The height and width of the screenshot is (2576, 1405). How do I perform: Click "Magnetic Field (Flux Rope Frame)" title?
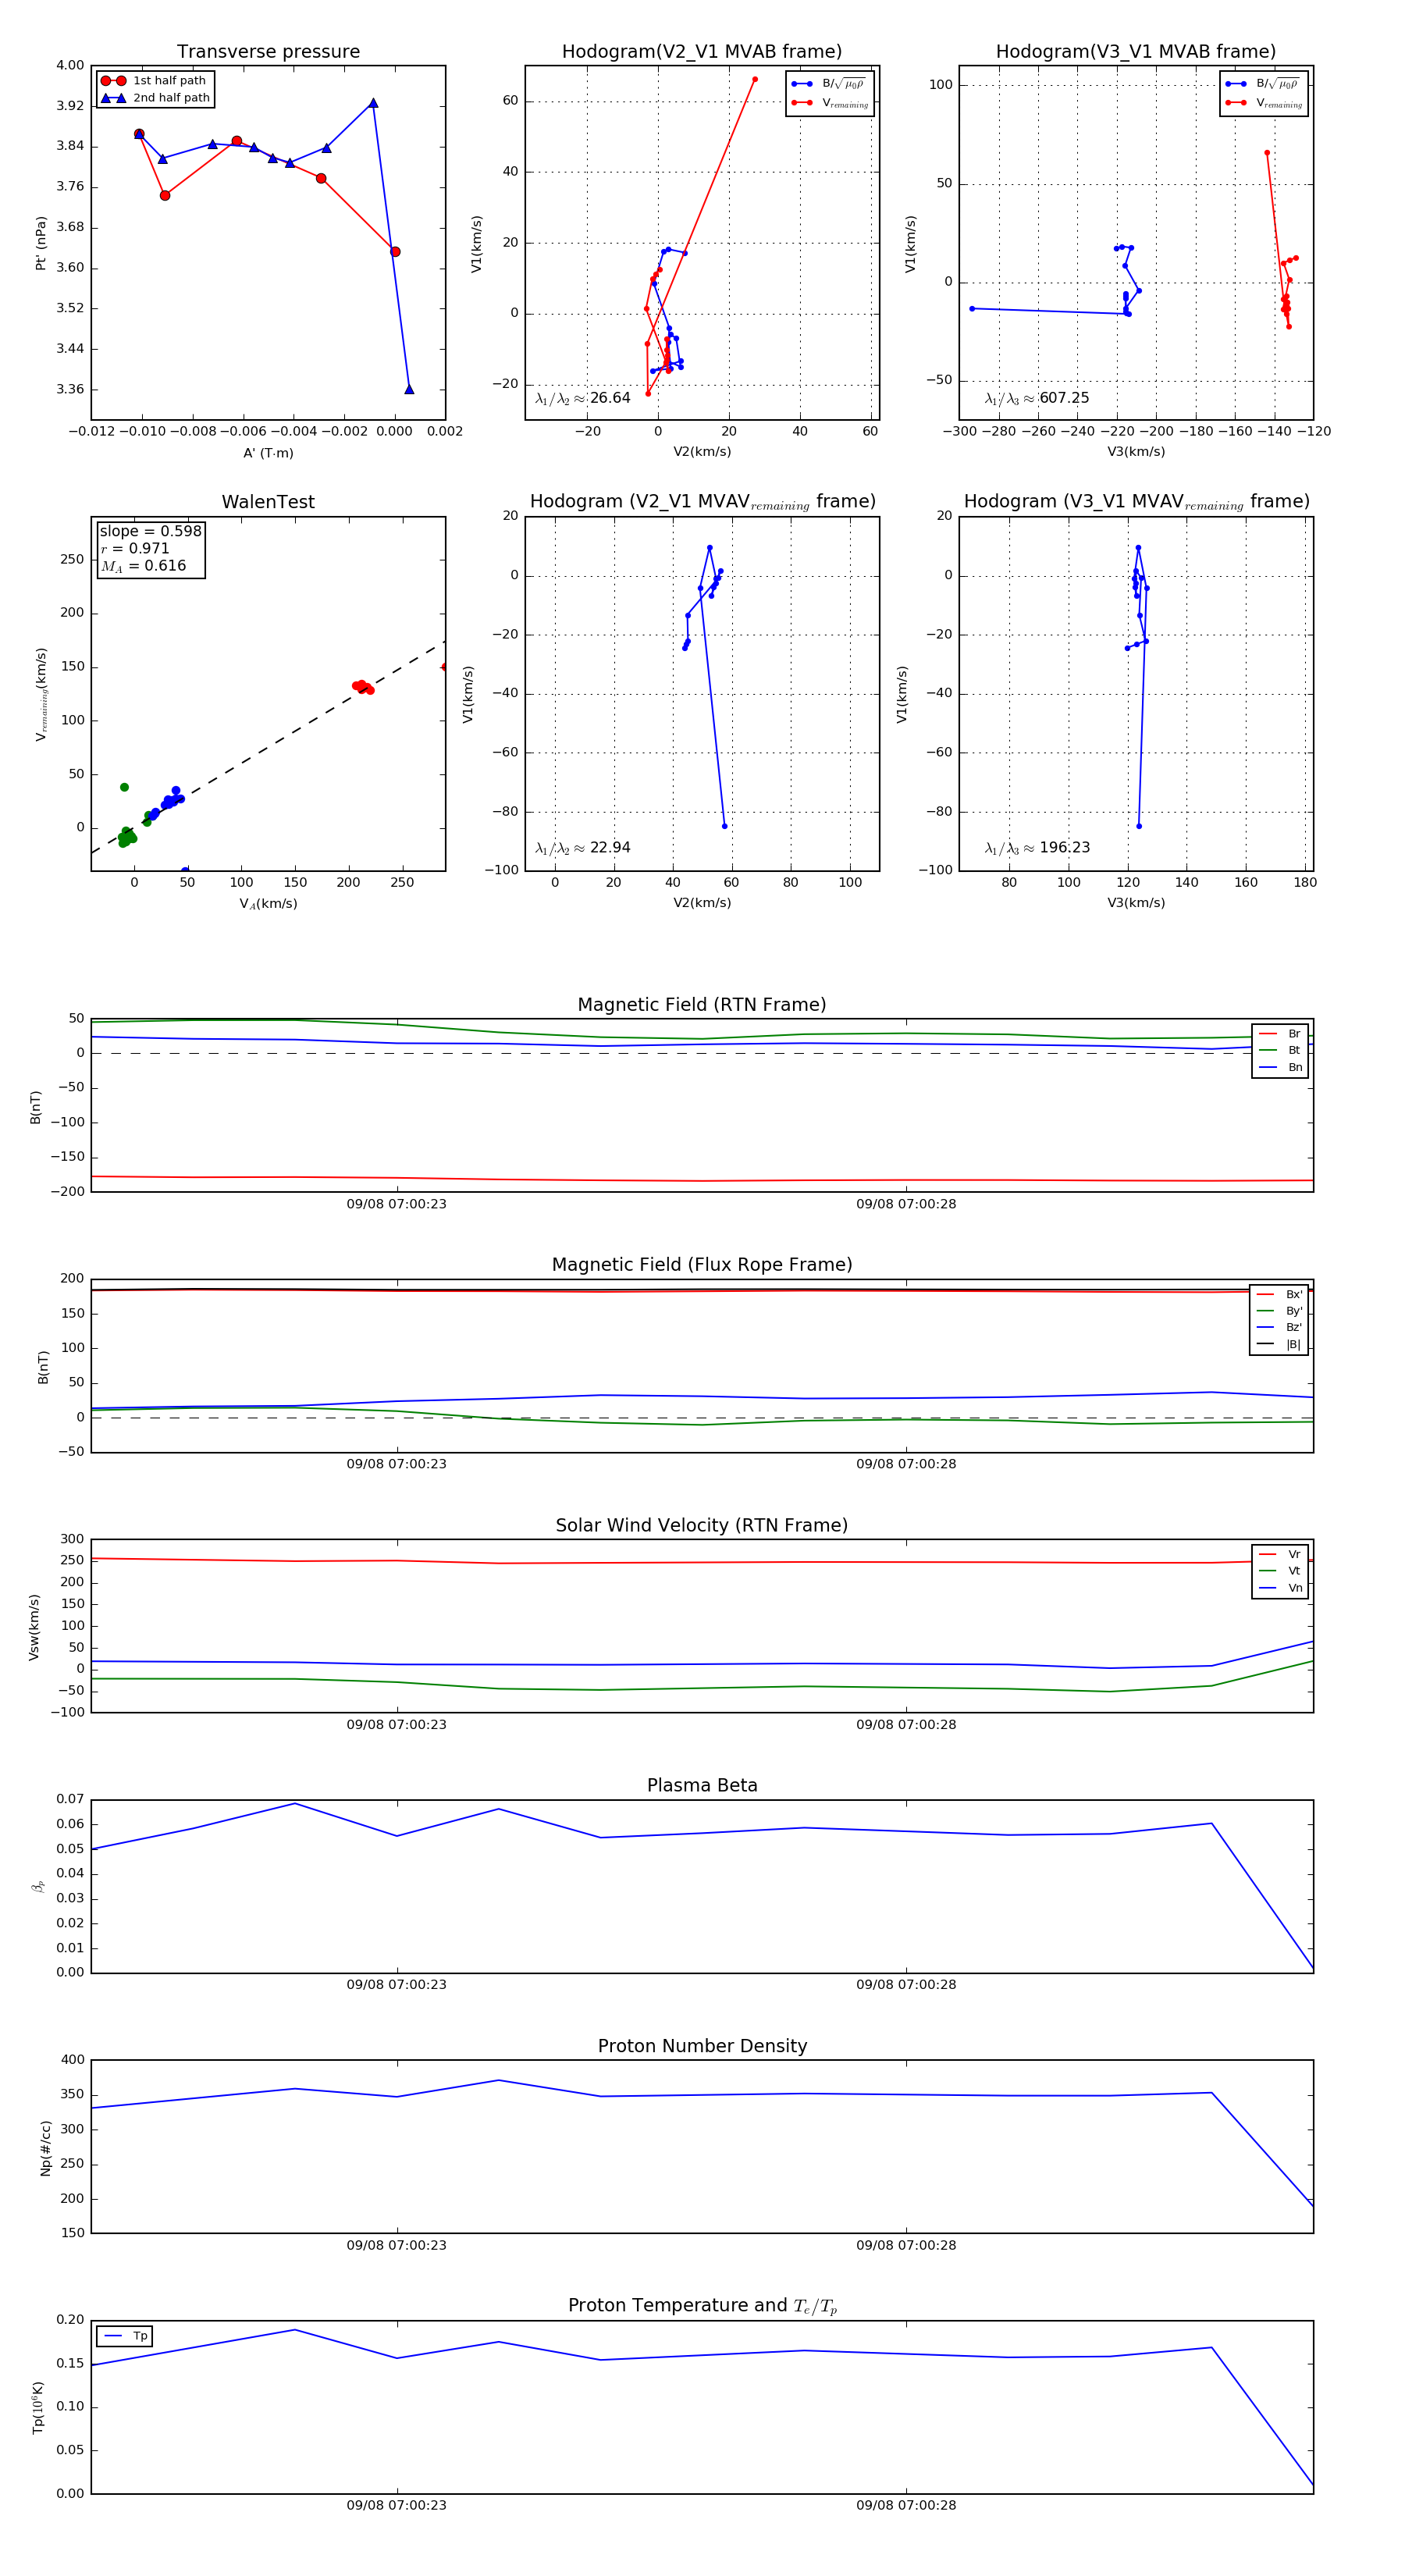pos(702,1265)
